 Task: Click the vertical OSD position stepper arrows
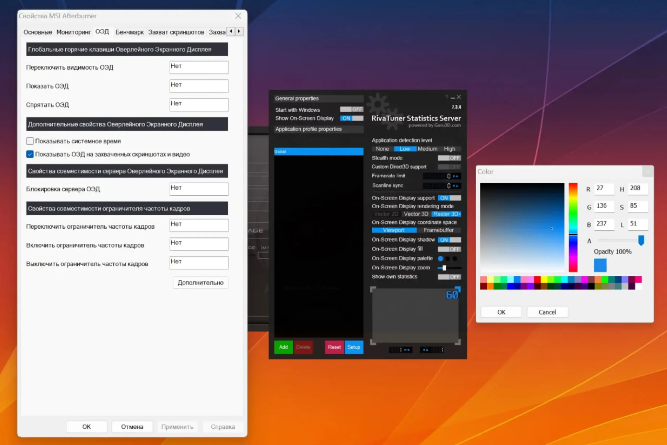425,350
